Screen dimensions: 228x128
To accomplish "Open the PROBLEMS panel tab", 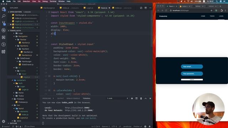I will point(47,98).
